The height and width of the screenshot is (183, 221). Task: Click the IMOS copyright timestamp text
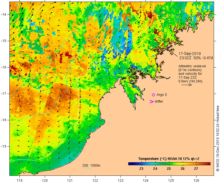point(217,138)
